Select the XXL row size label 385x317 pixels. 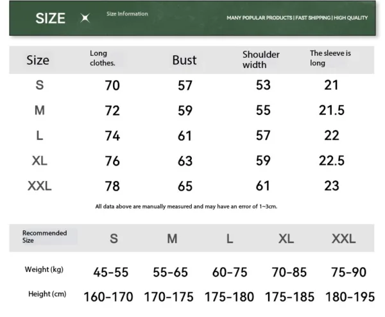pos(39,186)
